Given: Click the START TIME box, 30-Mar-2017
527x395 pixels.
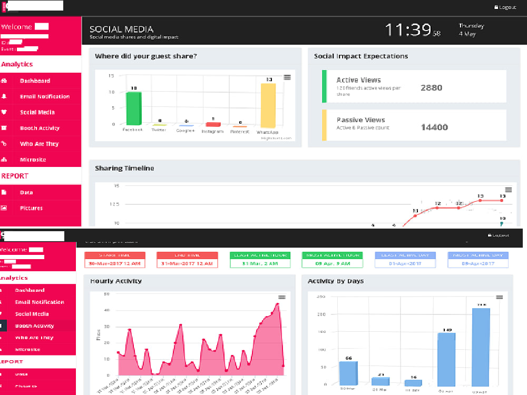Looking at the screenshot, I should pyautogui.click(x=115, y=260).
